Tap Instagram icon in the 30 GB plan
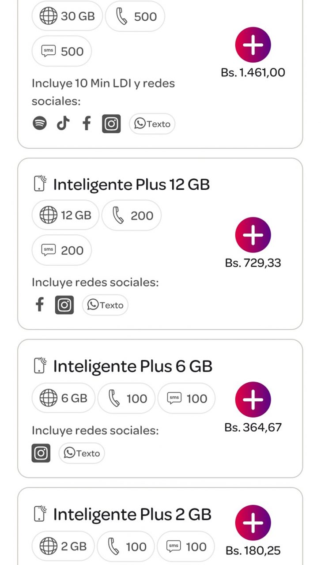Viewport: 321px width, 565px height. [x=111, y=124]
